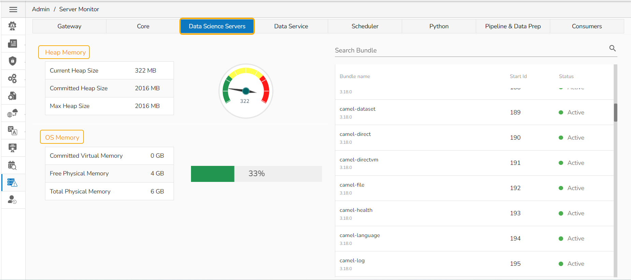631x280 pixels.
Task: Click the shield lock security icon
Action: point(13,61)
